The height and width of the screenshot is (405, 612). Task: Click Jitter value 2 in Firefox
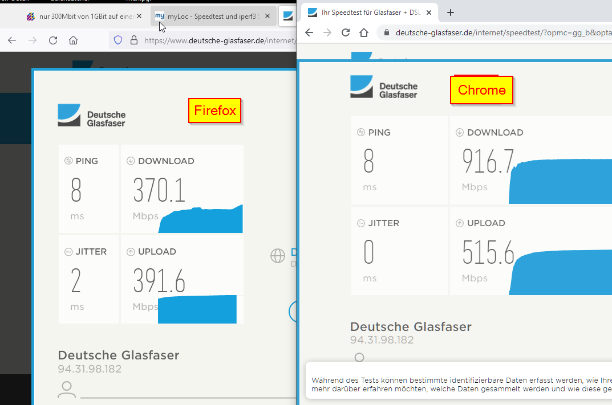click(76, 281)
